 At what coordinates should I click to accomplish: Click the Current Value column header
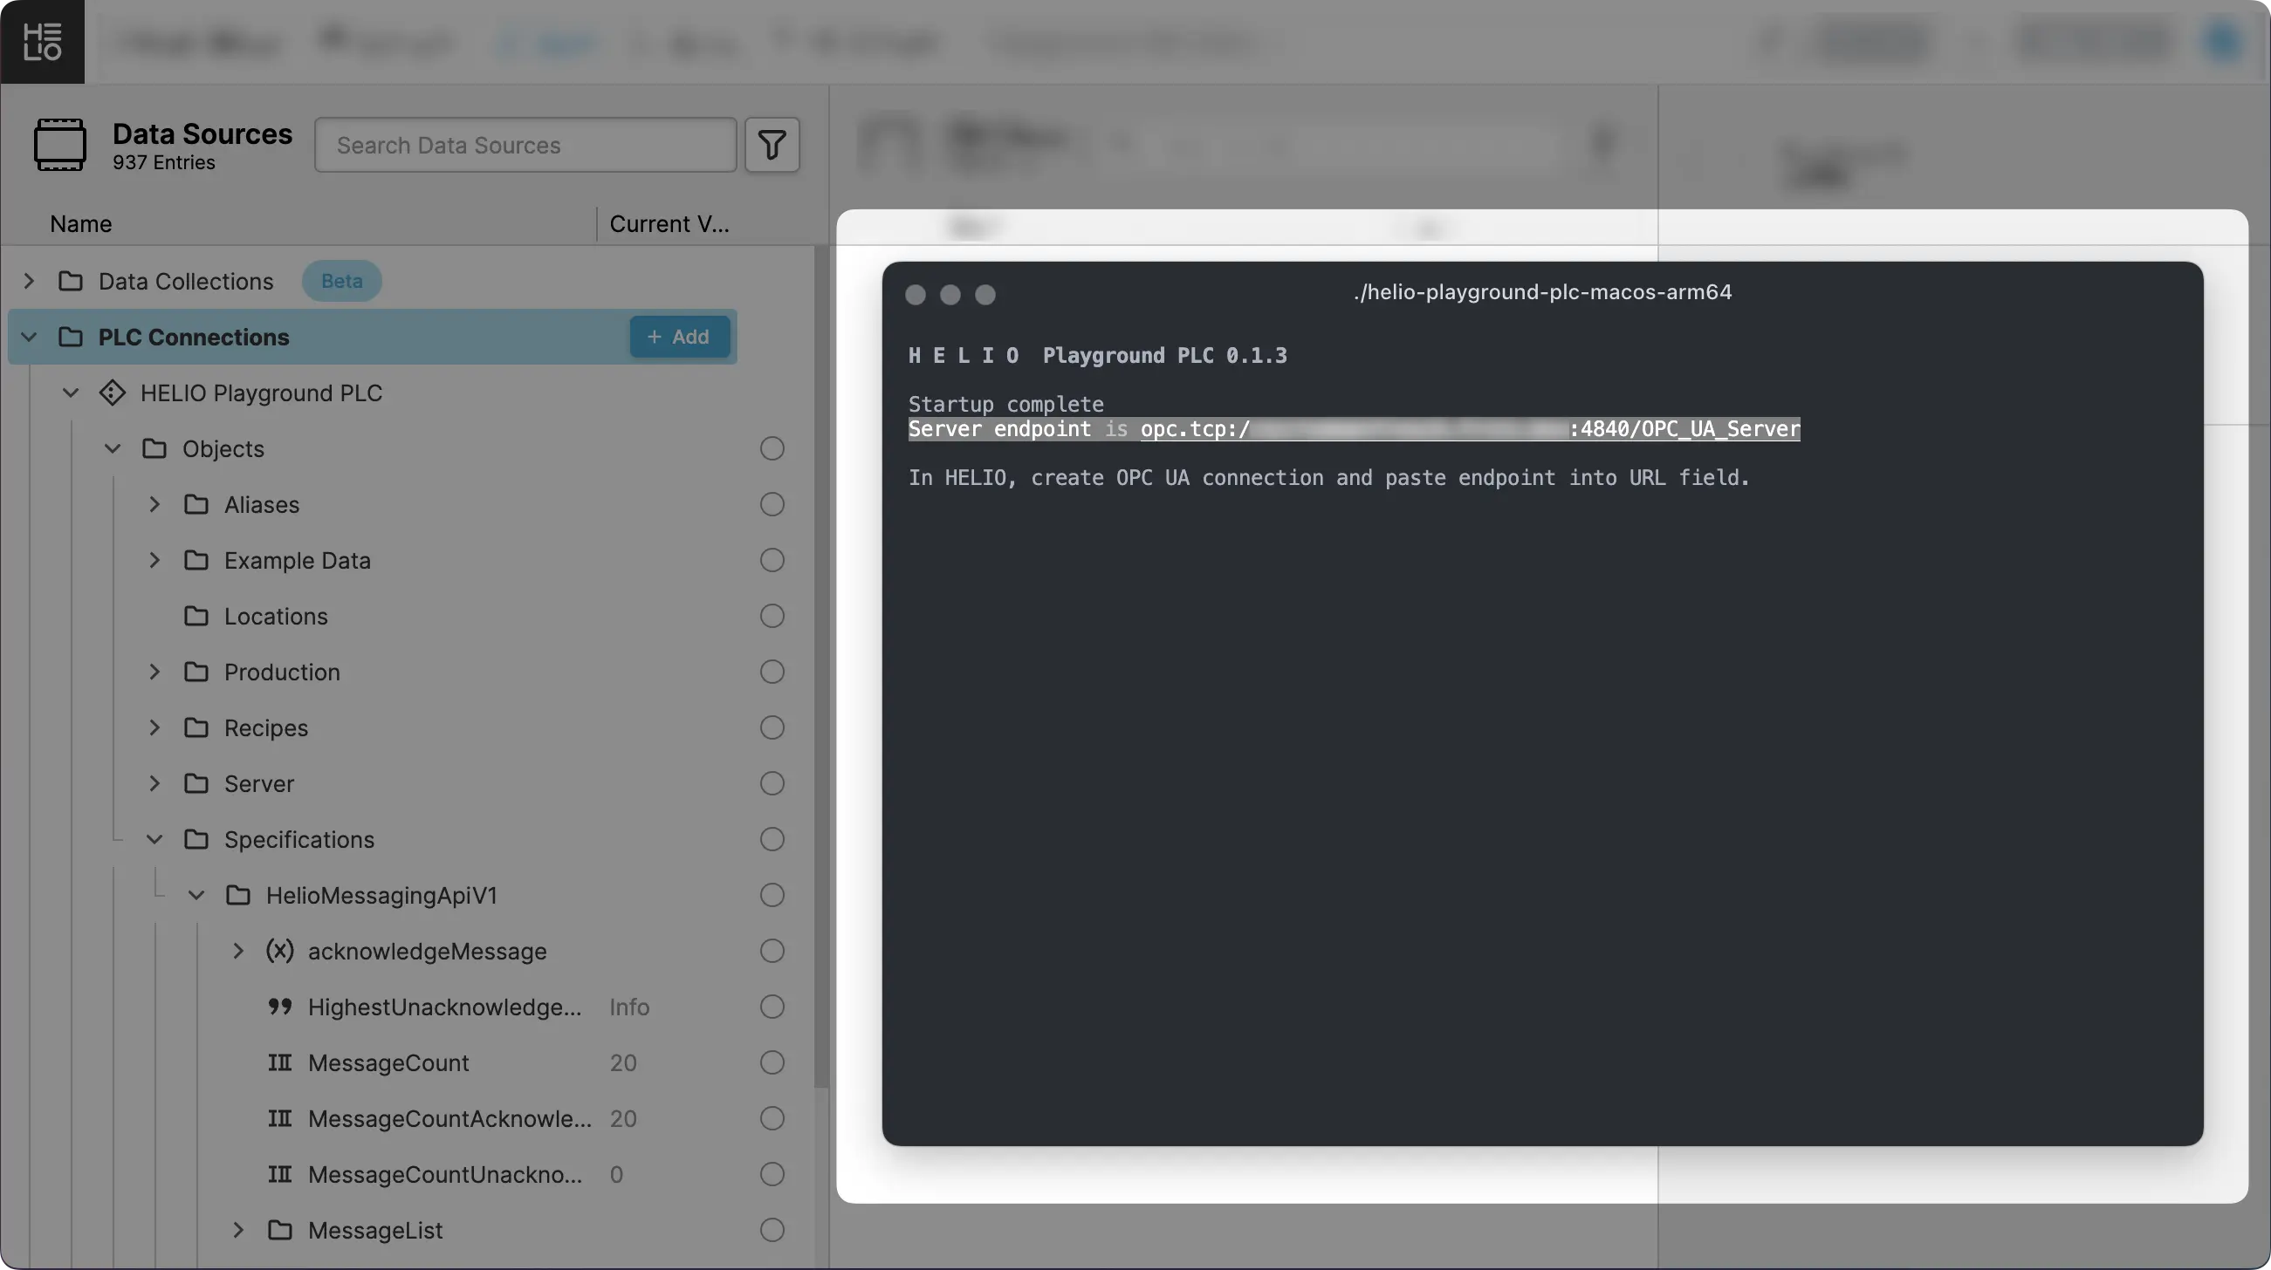pyautogui.click(x=669, y=224)
